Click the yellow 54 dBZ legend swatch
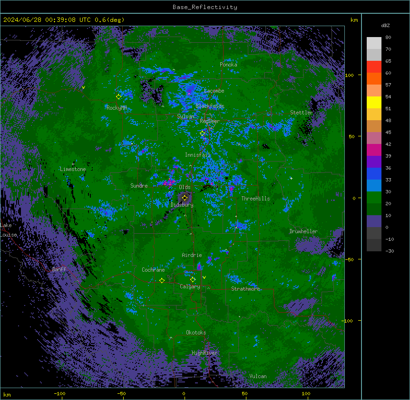The height and width of the screenshot is (400, 410). pyautogui.click(x=374, y=102)
